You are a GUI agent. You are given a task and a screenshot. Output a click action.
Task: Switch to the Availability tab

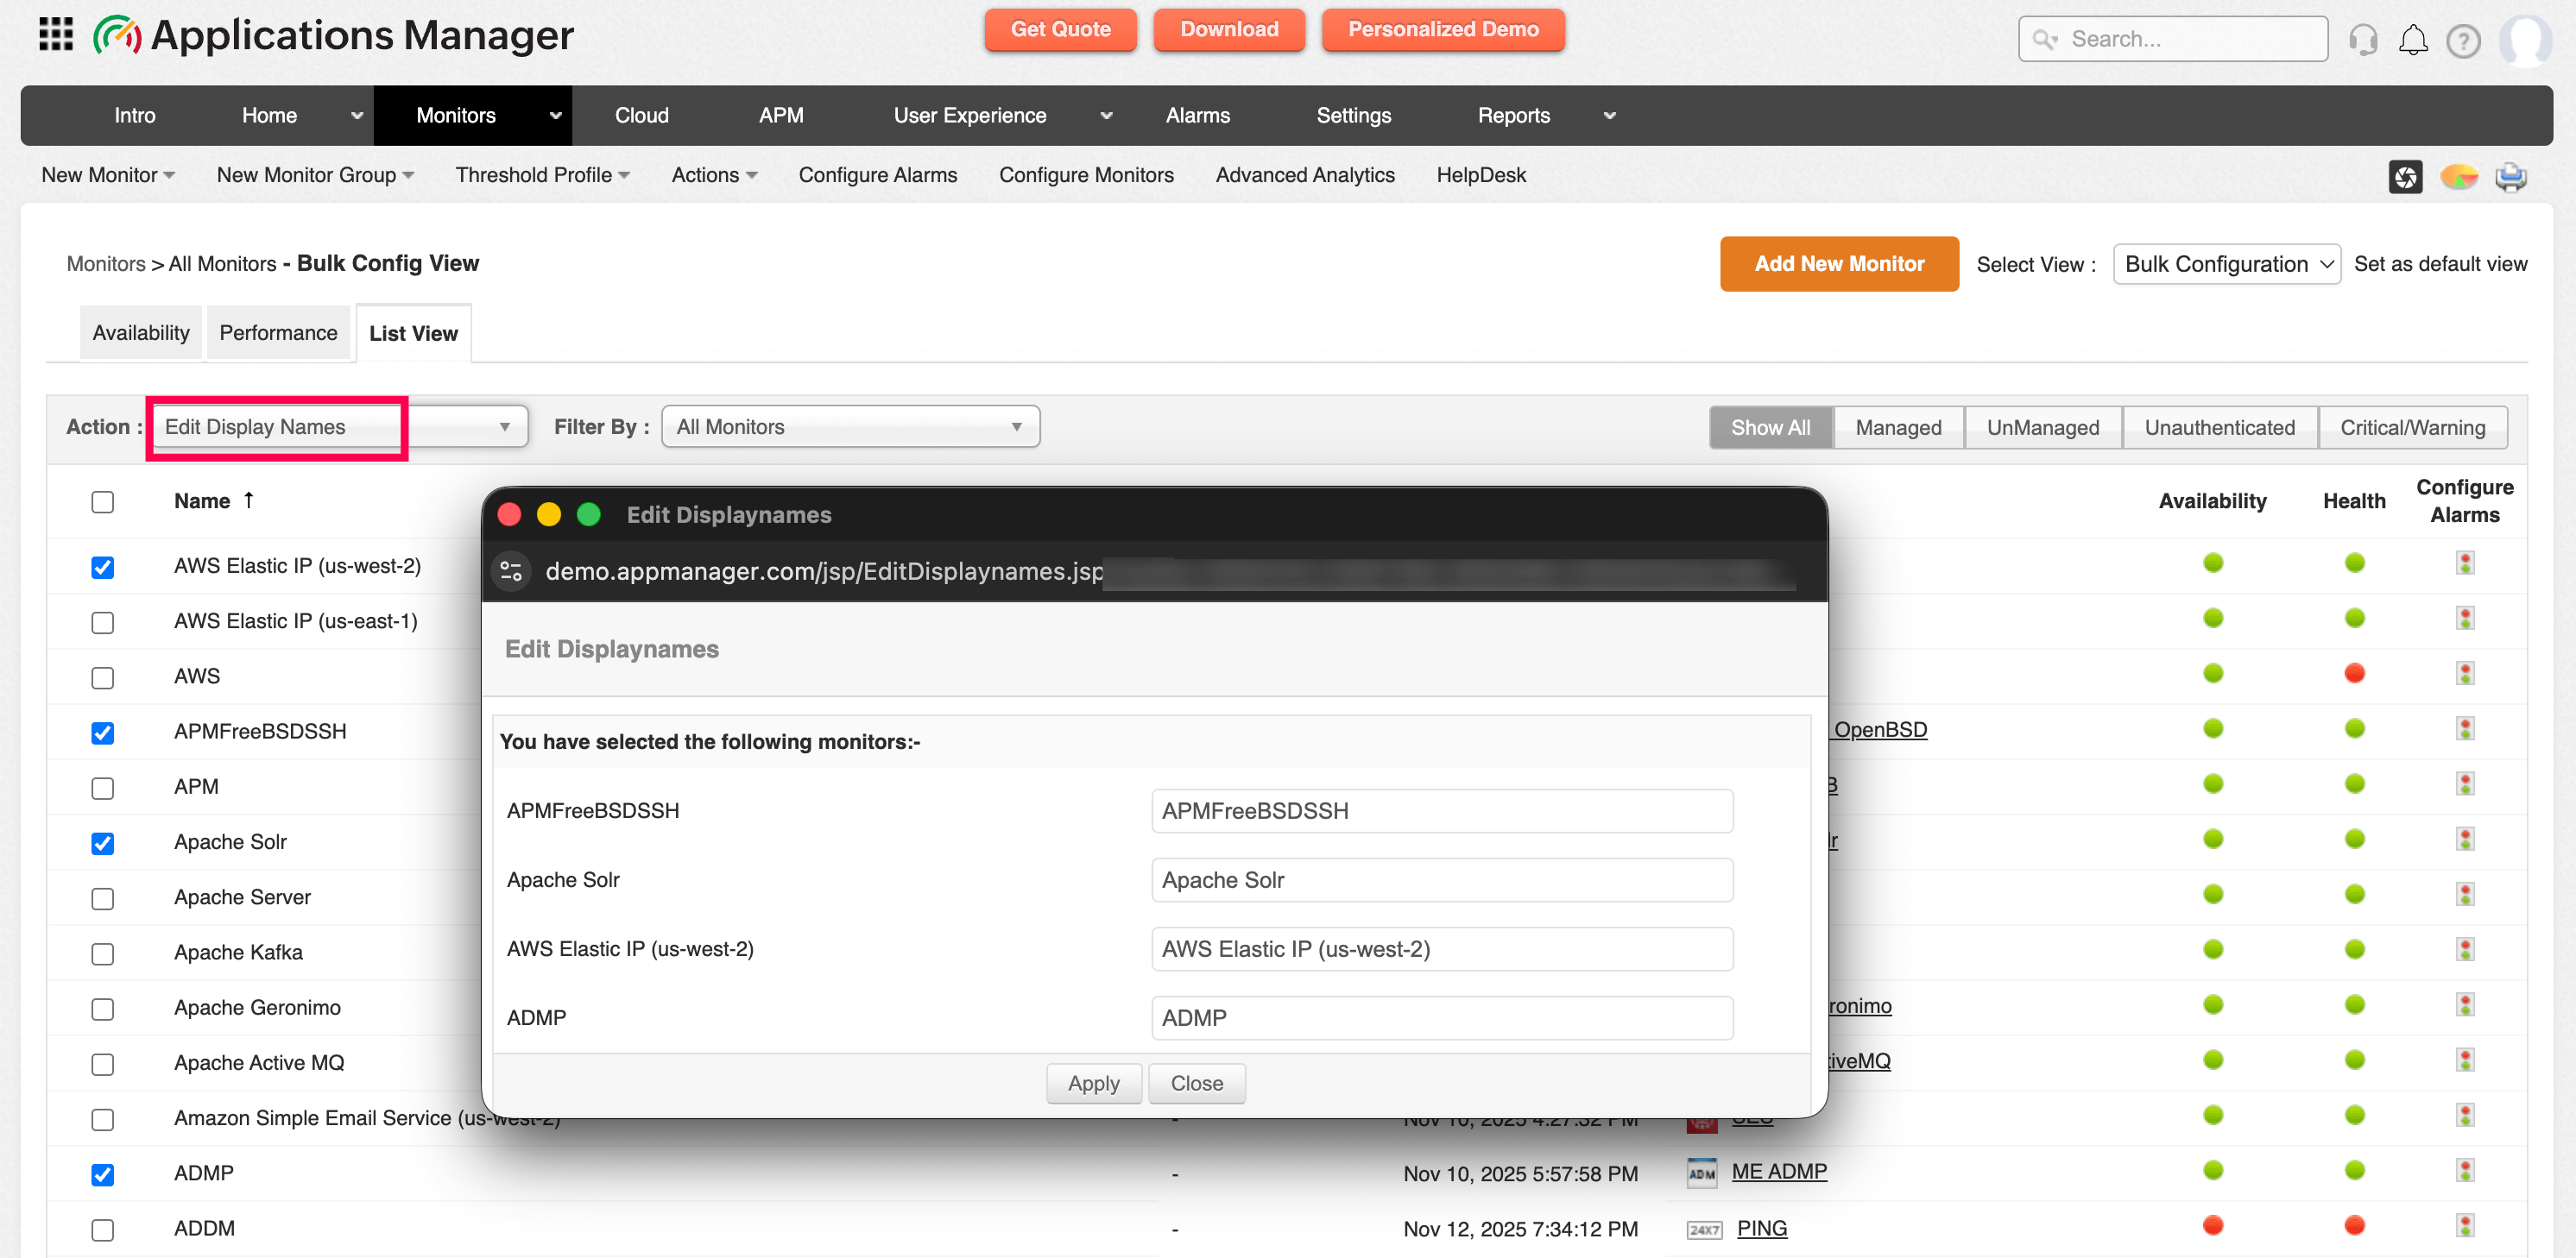point(141,333)
